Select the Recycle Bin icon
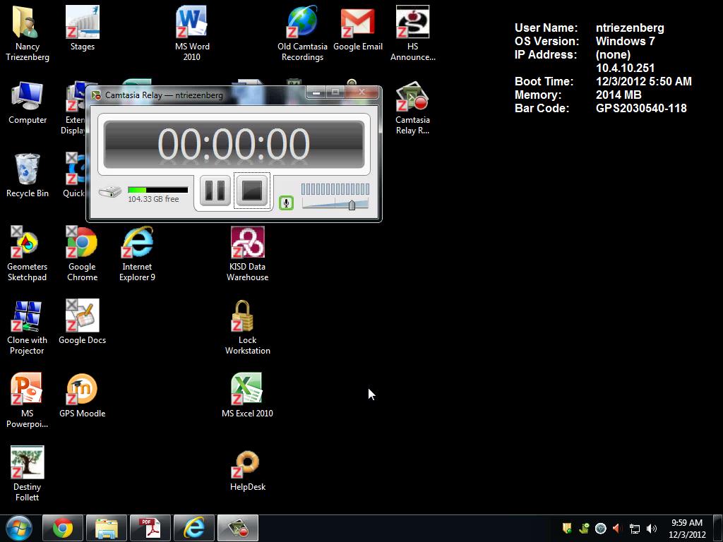Viewport: 723px width, 542px height. pyautogui.click(x=28, y=176)
